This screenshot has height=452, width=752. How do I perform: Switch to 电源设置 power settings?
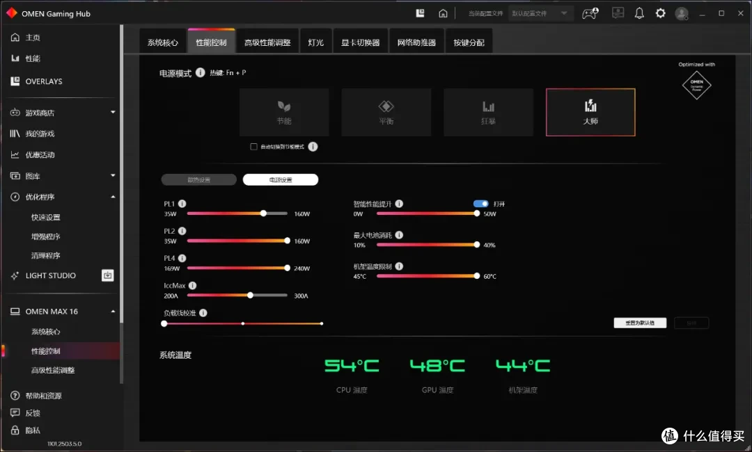pyautogui.click(x=281, y=179)
